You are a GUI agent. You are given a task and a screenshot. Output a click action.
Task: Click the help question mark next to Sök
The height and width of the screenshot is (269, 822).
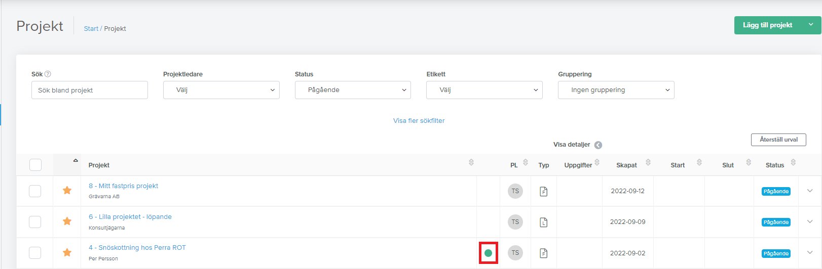point(48,74)
